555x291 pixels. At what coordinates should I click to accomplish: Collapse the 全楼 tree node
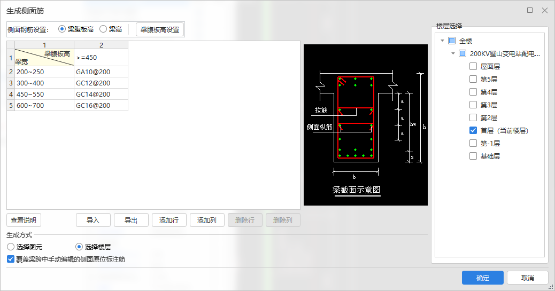[442, 41]
